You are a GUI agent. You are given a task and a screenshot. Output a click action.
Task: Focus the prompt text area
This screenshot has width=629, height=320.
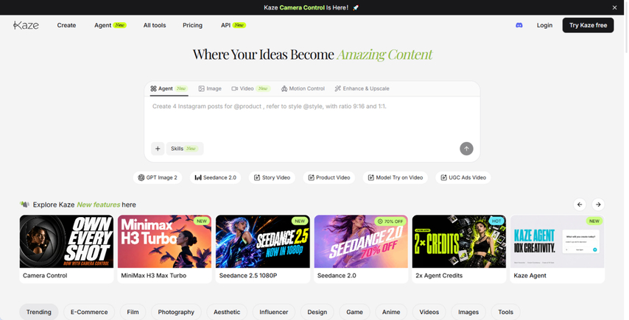(312, 118)
